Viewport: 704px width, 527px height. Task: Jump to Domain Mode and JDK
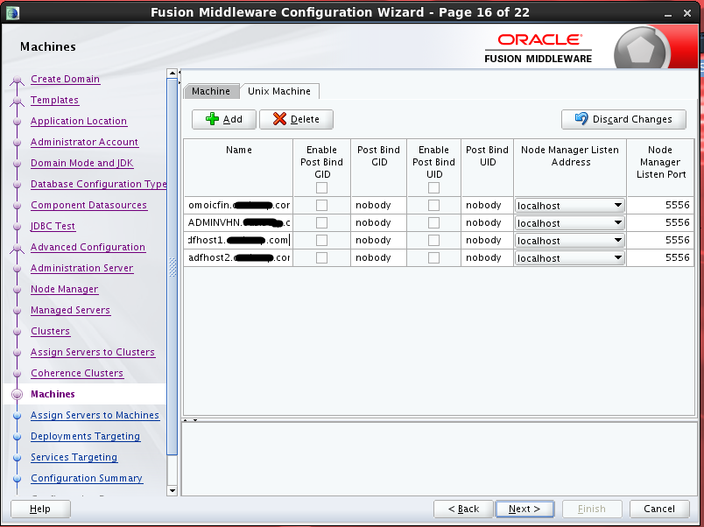point(82,164)
